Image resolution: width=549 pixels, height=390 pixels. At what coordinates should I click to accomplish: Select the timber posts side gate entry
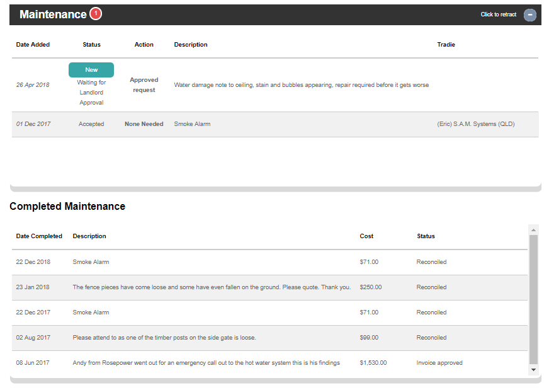(269, 338)
